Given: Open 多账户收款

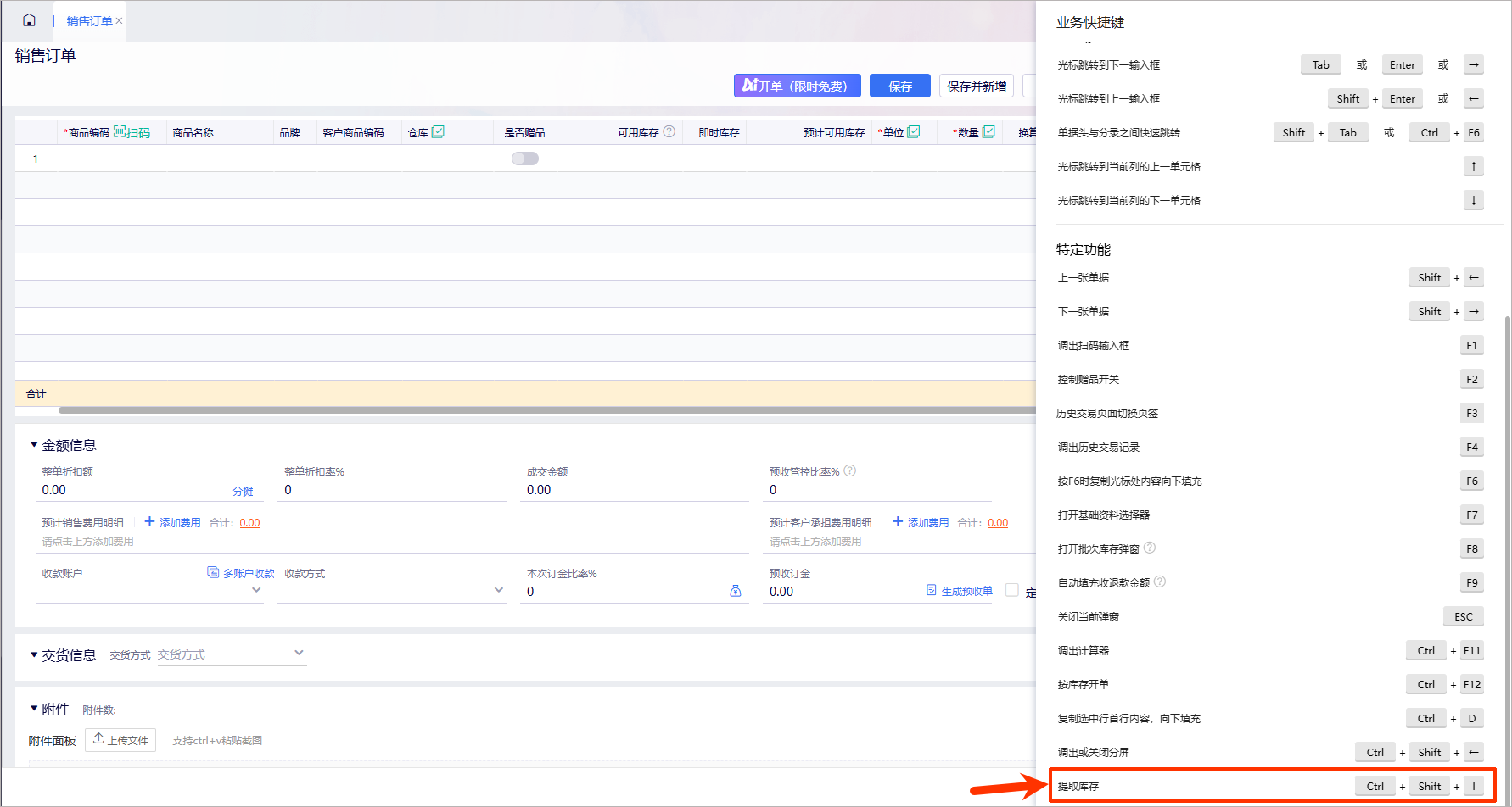Looking at the screenshot, I should pos(241,573).
